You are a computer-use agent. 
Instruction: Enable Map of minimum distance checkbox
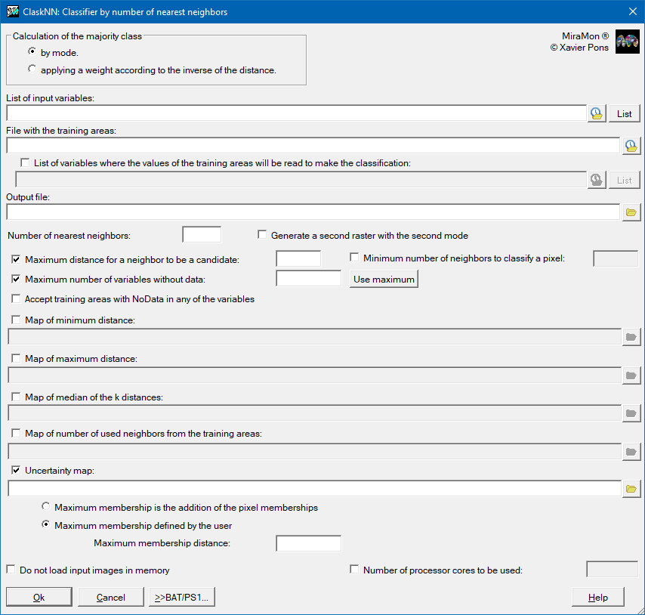16,320
